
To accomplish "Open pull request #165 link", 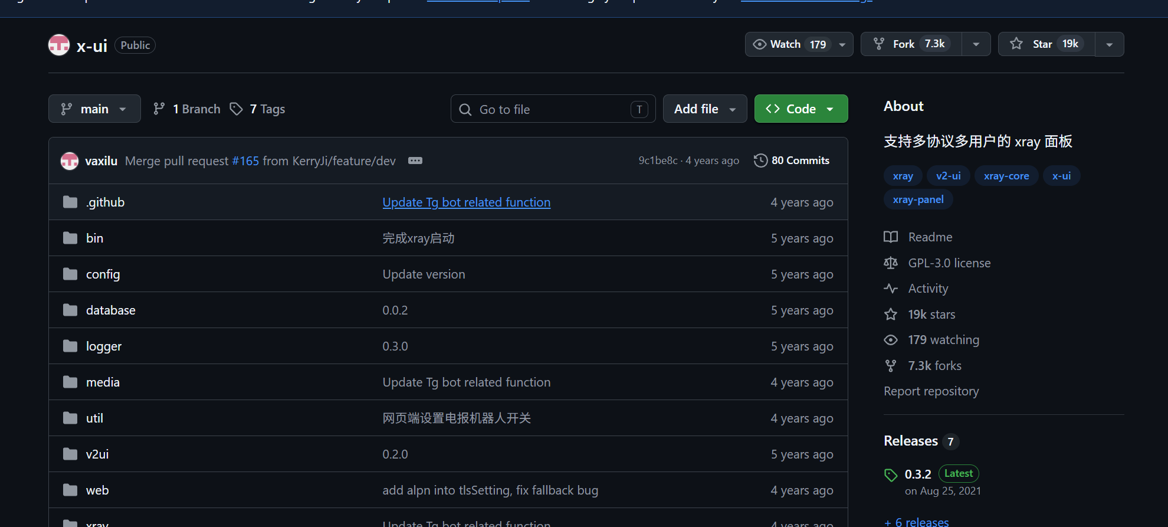I will (x=245, y=161).
